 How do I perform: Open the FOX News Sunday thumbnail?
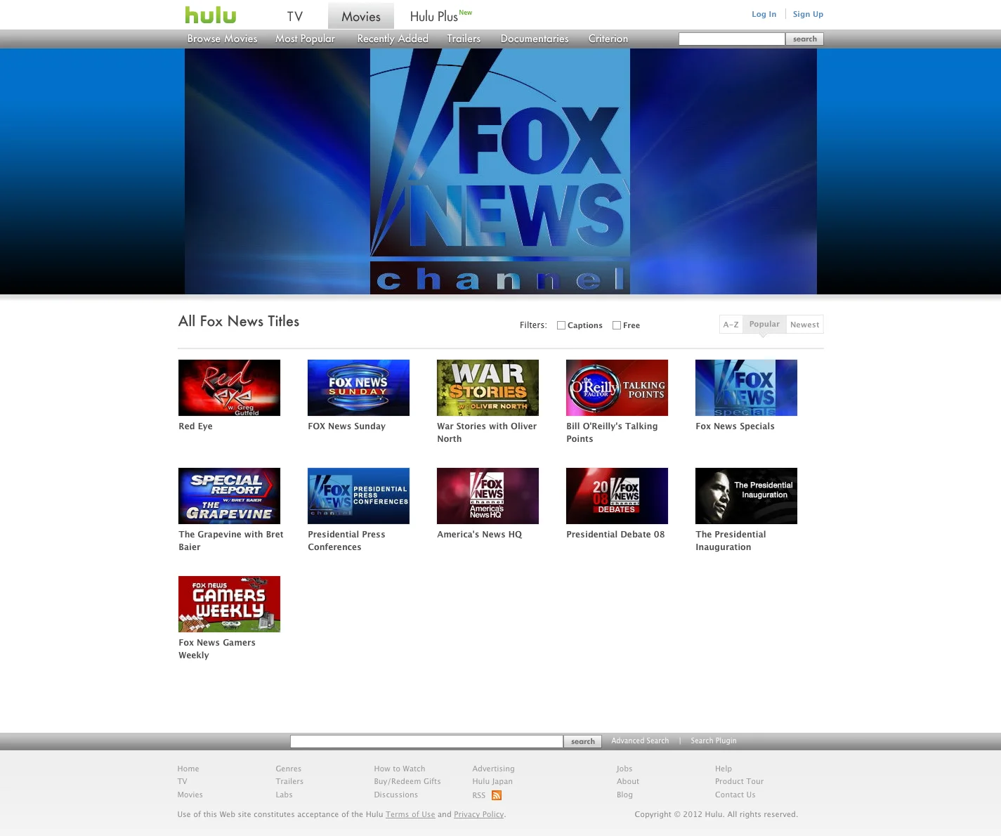click(358, 388)
